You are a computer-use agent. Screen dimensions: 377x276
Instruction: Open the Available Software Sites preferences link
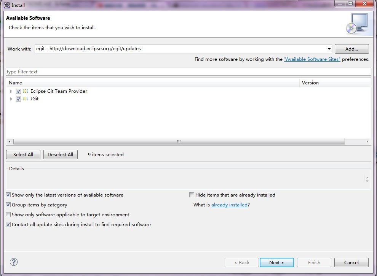[x=312, y=59]
